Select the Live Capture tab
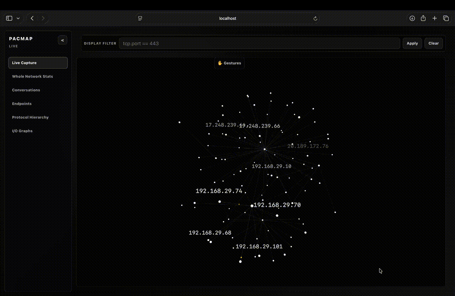 tap(38, 63)
